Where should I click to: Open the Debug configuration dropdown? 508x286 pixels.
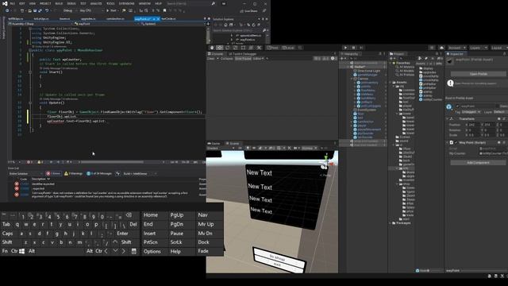click(69, 10)
